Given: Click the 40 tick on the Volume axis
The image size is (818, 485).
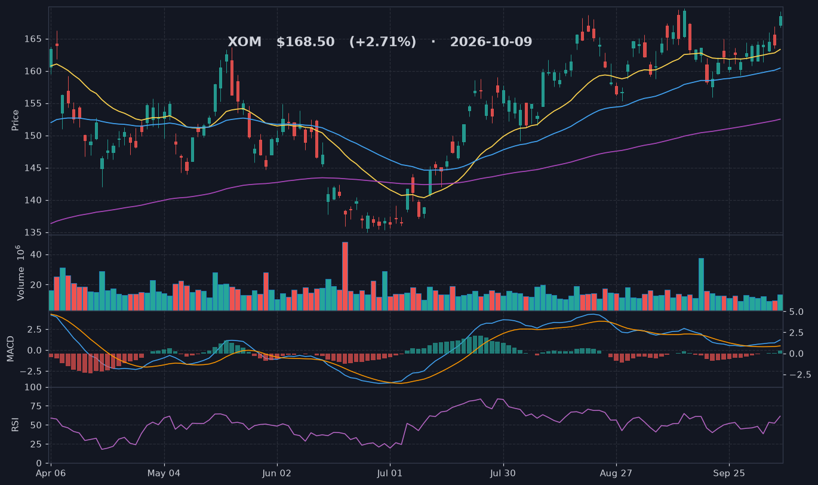Looking at the screenshot, I should coord(37,255).
